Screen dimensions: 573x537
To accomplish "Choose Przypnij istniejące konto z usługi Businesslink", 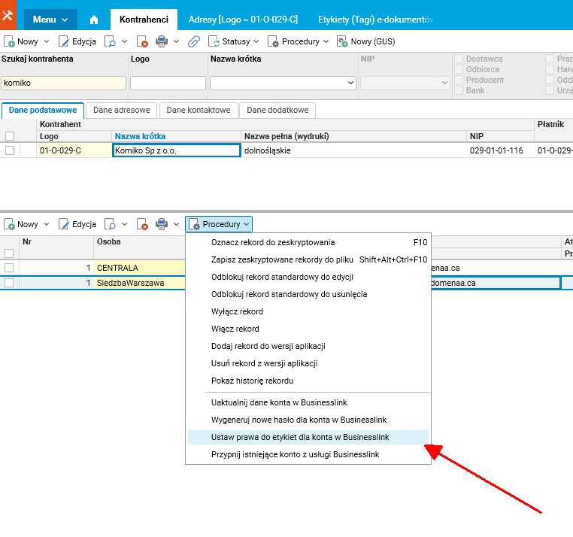I will (308, 455).
